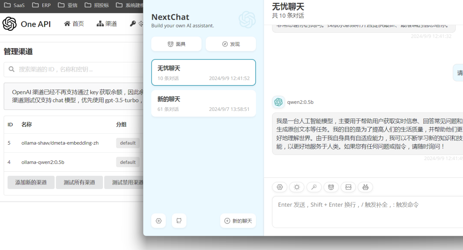The image size is (463, 250).
Task: Focus the 搜索渠道 search field
Action: pos(74,69)
